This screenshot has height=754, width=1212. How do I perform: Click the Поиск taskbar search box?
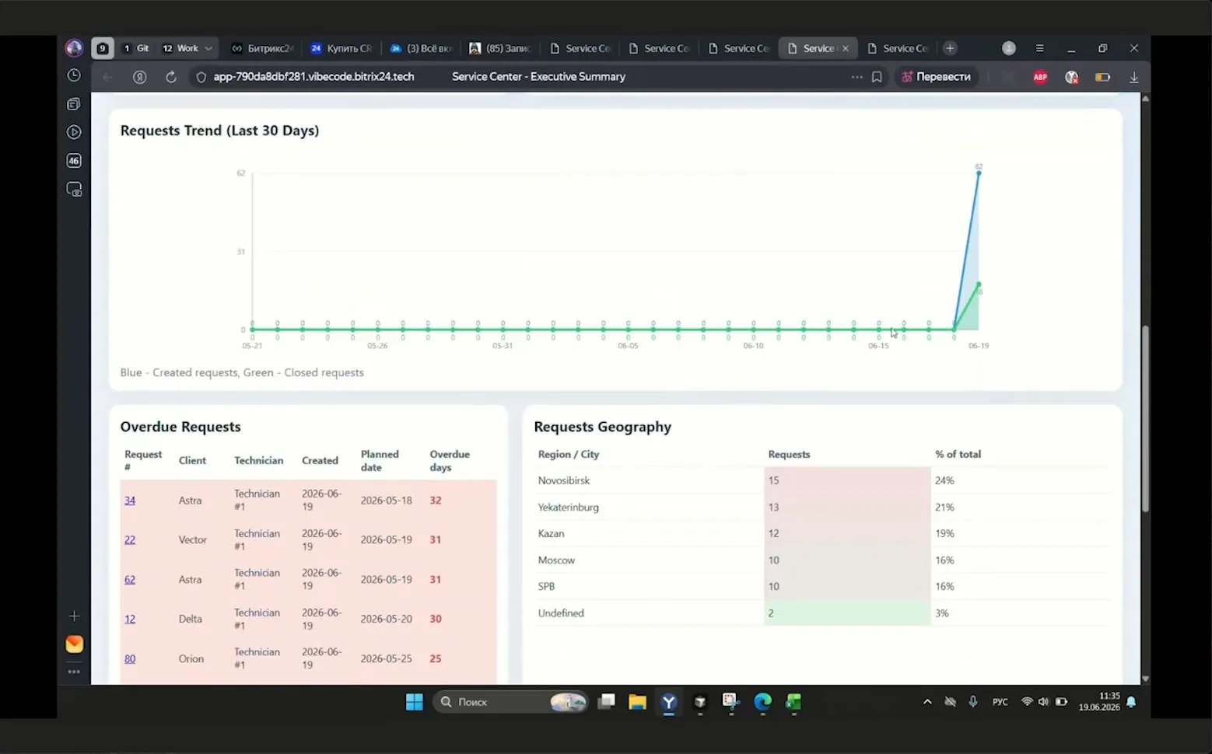pyautogui.click(x=510, y=702)
